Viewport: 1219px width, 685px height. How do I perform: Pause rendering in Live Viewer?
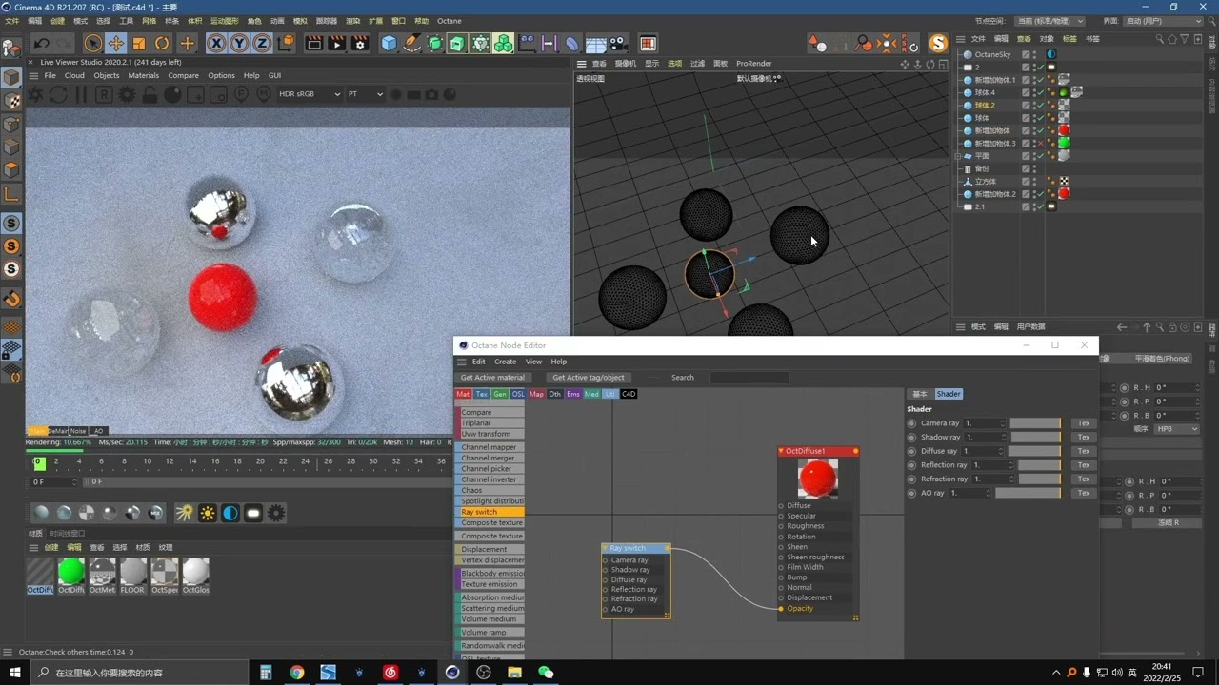tap(81, 94)
